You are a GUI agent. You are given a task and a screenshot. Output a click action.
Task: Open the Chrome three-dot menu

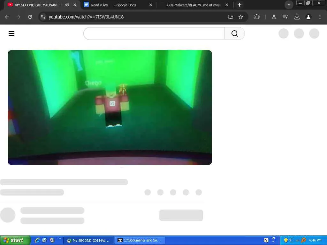tap(320, 17)
